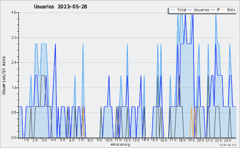Click the light blue Total legend line

(x=172, y=10)
